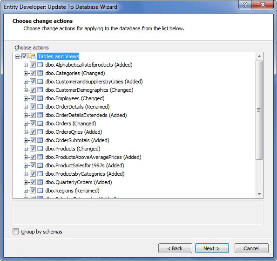
Task: Open the help question mark button
Action: tap(245, 5)
